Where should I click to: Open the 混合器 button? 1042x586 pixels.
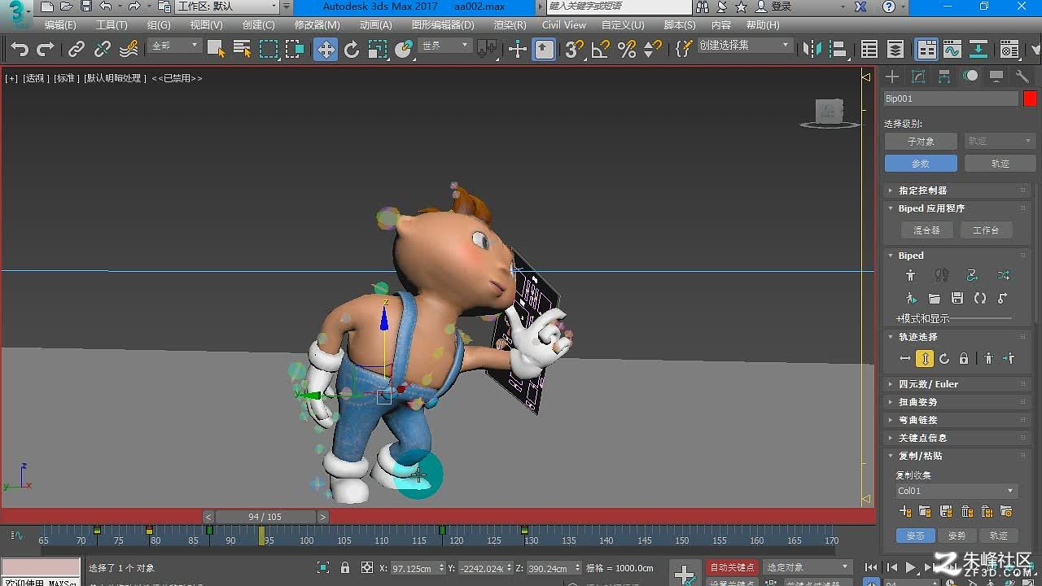926,230
